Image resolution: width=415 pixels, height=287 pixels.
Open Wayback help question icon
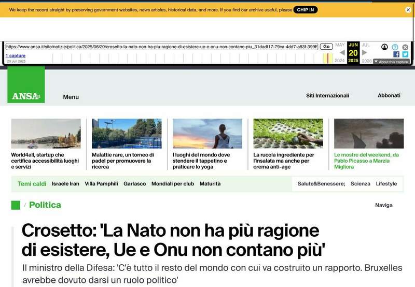[x=395, y=47]
